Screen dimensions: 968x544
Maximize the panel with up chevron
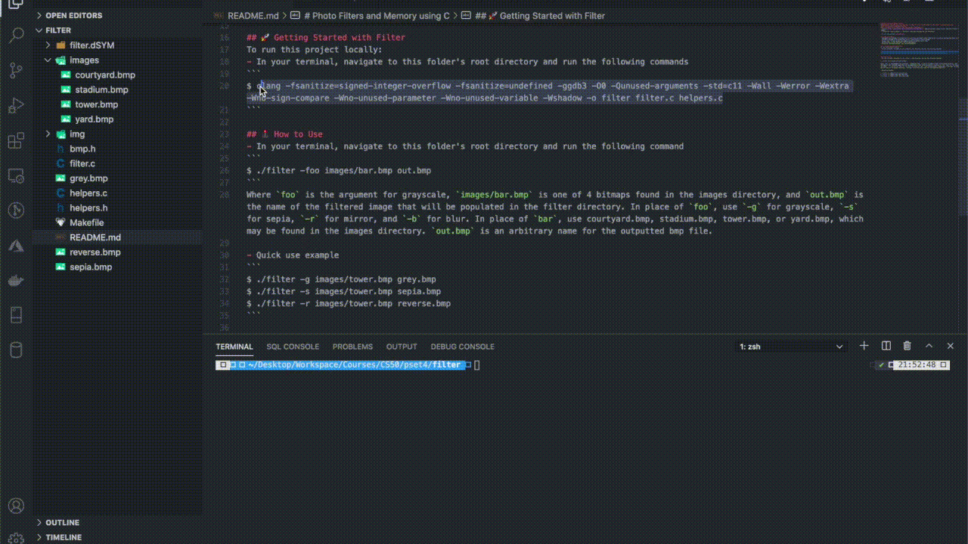pos(929,346)
